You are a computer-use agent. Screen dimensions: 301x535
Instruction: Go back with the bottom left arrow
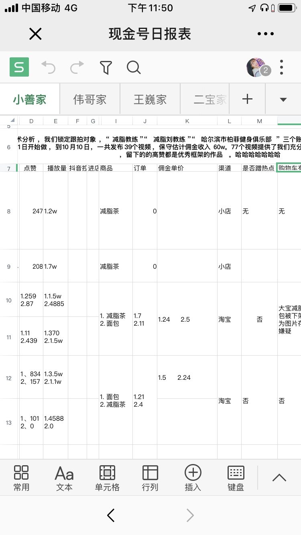(111, 515)
